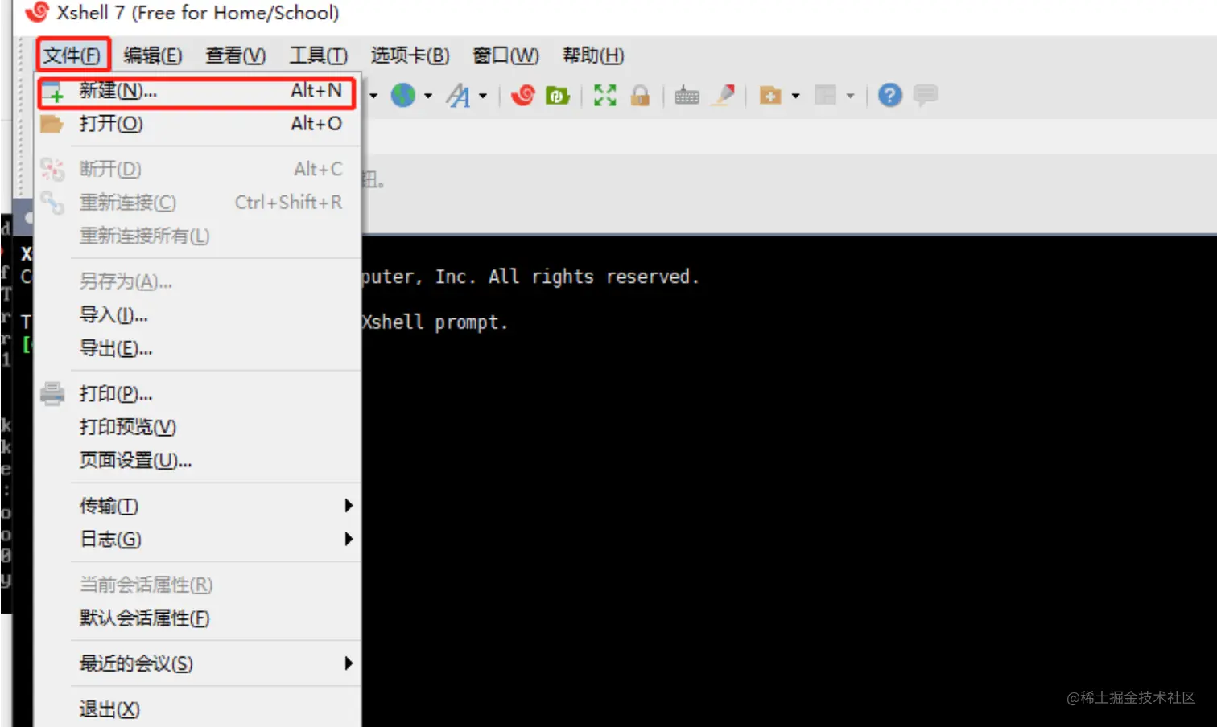Launch Xftp with the green folder icon
Viewport: 1217px width, 727px height.
[x=557, y=96]
